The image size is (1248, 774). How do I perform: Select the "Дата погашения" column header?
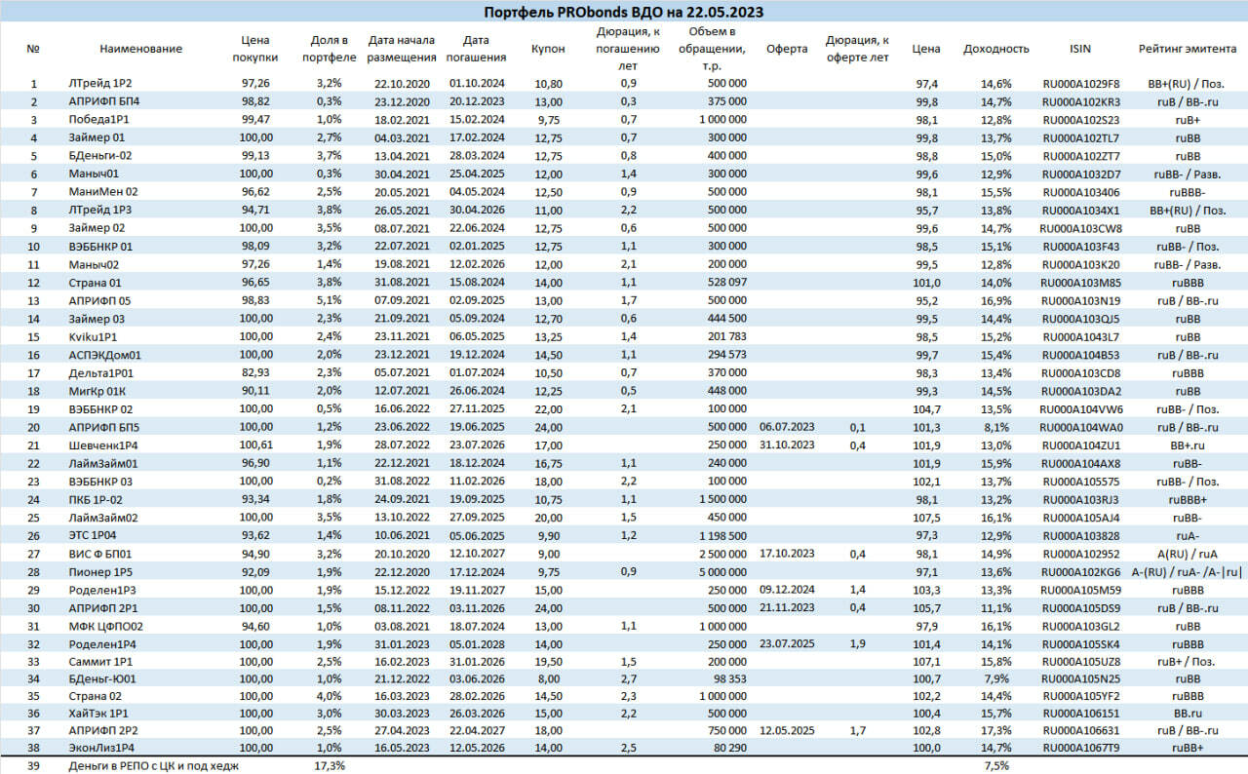click(476, 49)
